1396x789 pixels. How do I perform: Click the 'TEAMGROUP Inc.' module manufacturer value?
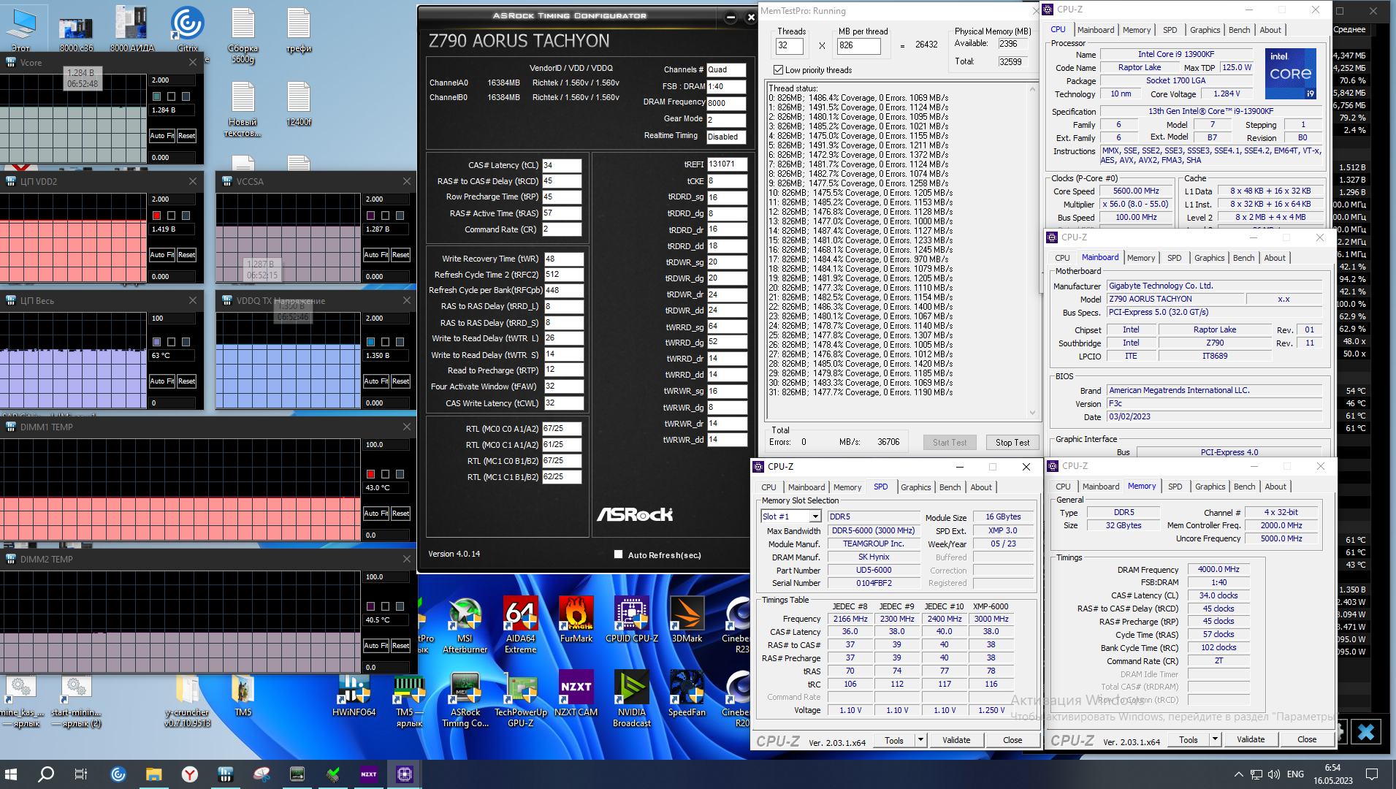pos(873,544)
